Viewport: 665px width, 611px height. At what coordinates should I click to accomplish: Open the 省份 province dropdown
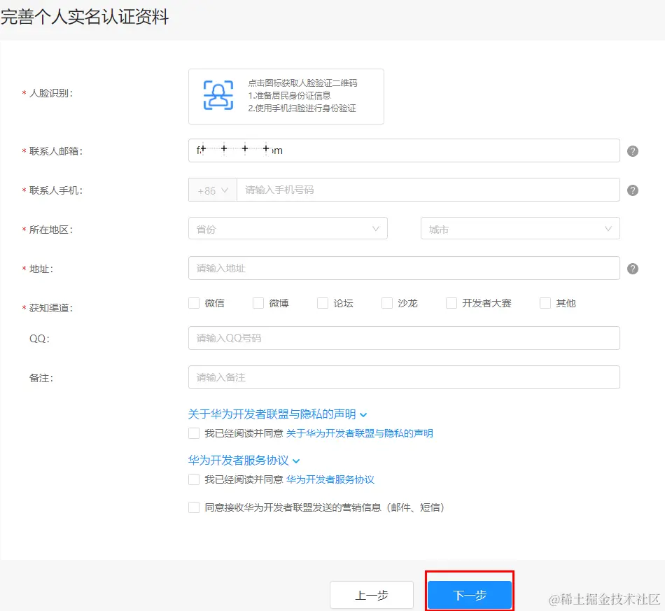(287, 228)
